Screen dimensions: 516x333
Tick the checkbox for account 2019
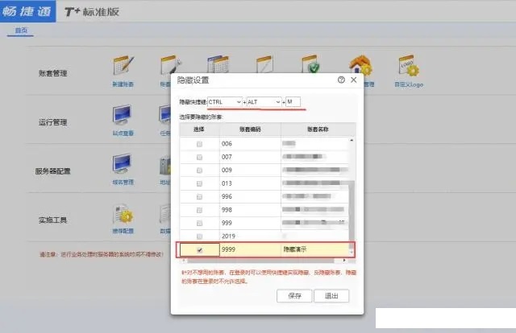(199, 236)
